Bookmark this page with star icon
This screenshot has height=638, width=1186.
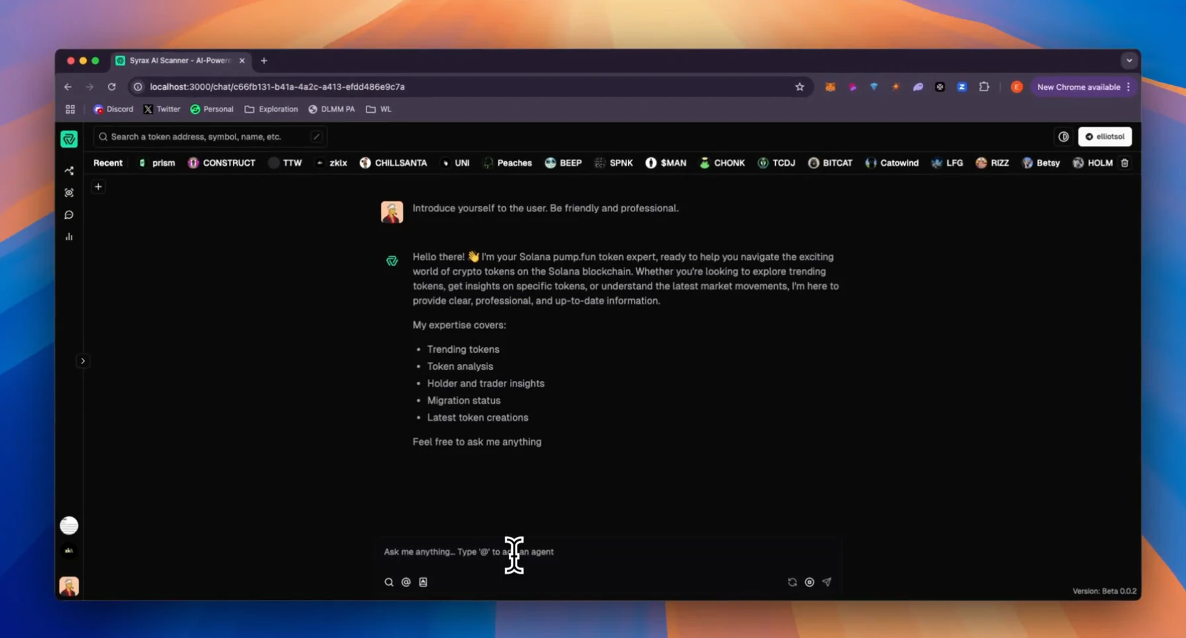[x=800, y=87]
